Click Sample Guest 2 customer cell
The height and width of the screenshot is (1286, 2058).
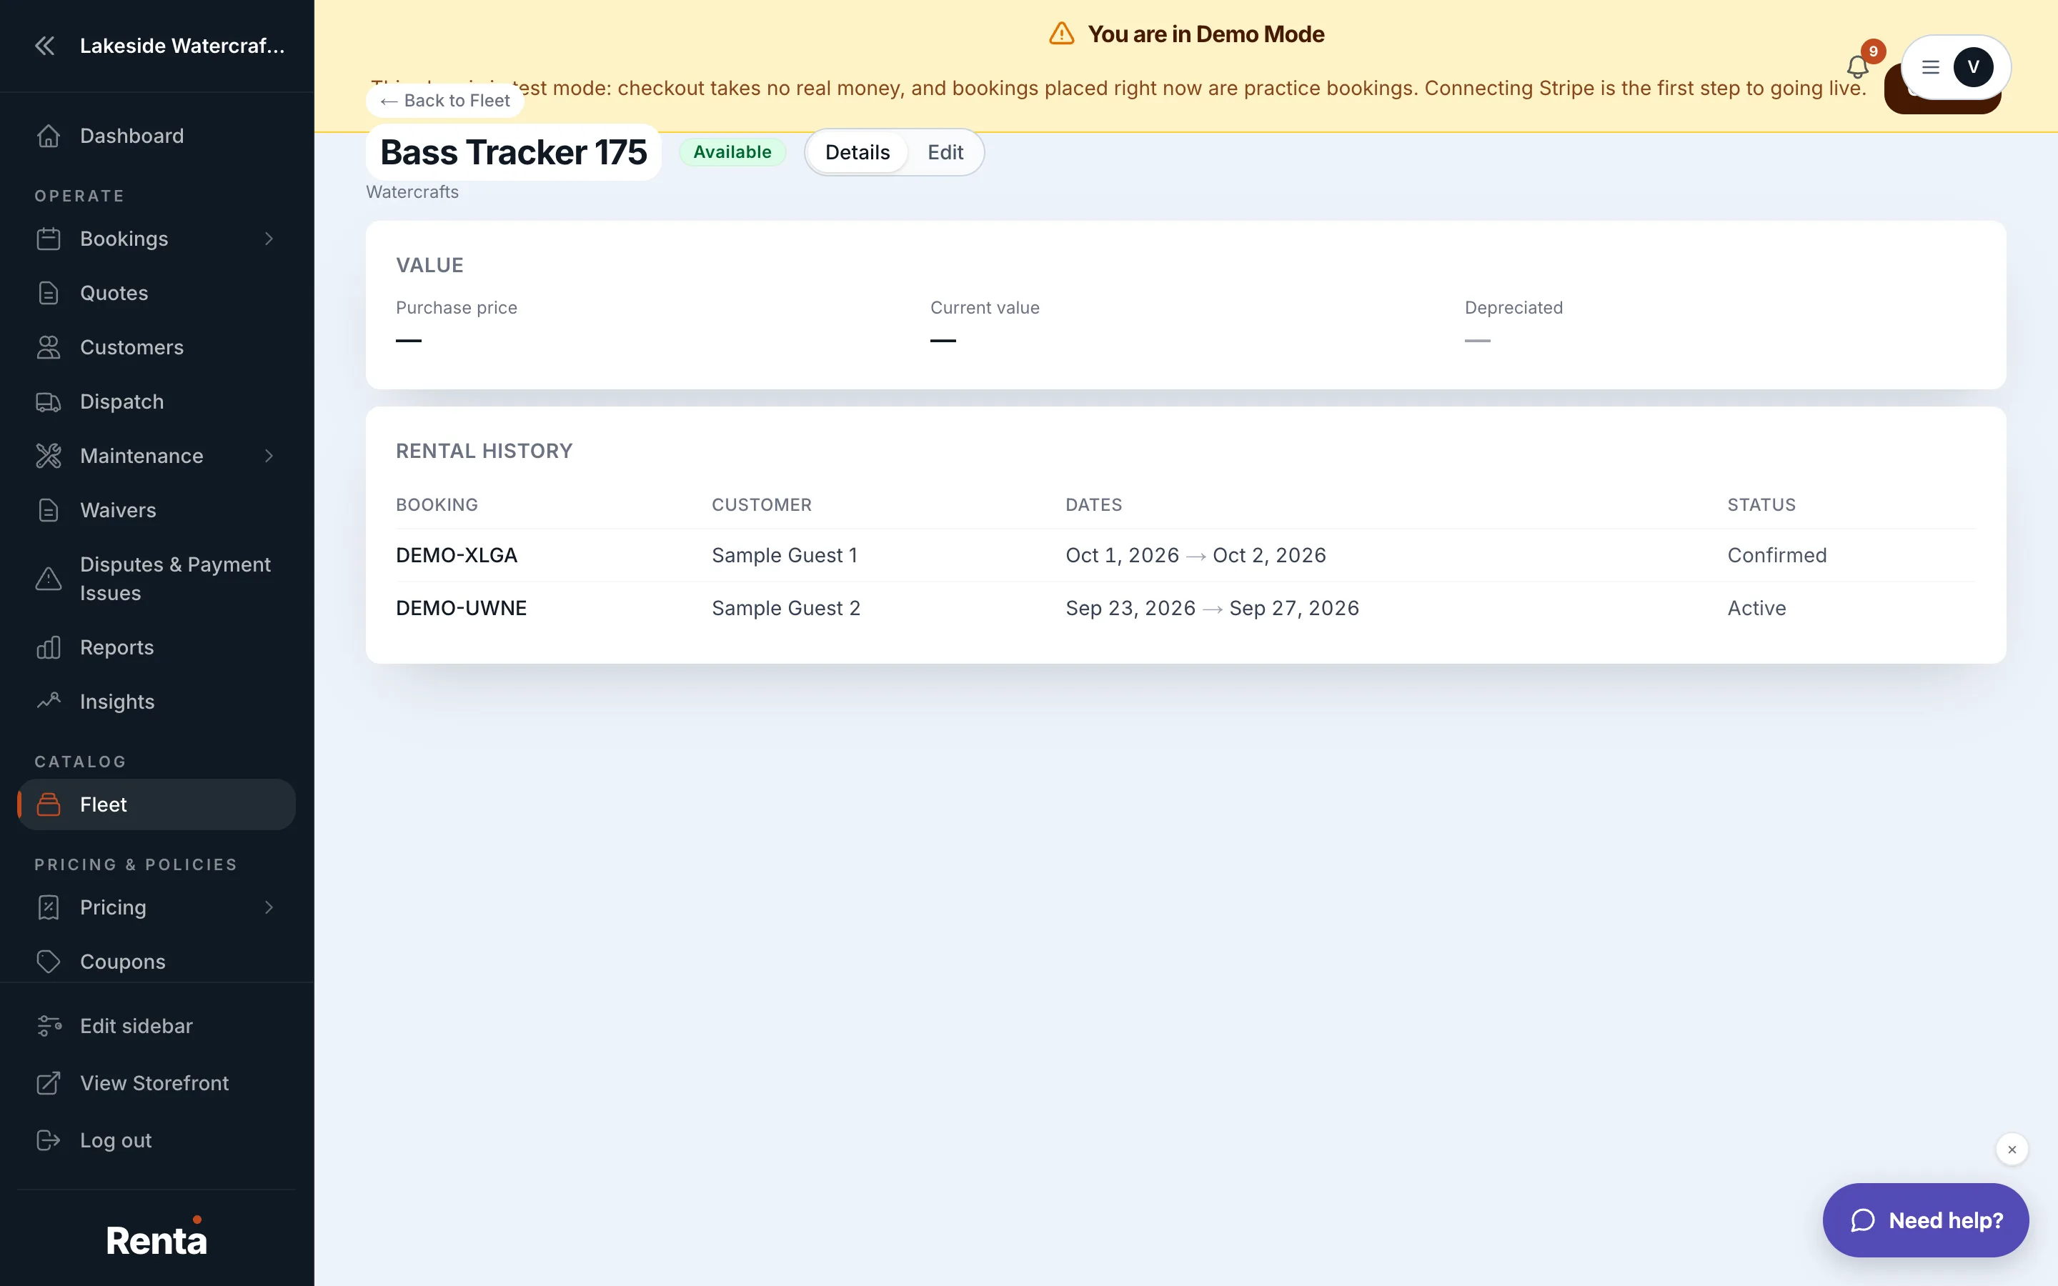click(x=786, y=608)
